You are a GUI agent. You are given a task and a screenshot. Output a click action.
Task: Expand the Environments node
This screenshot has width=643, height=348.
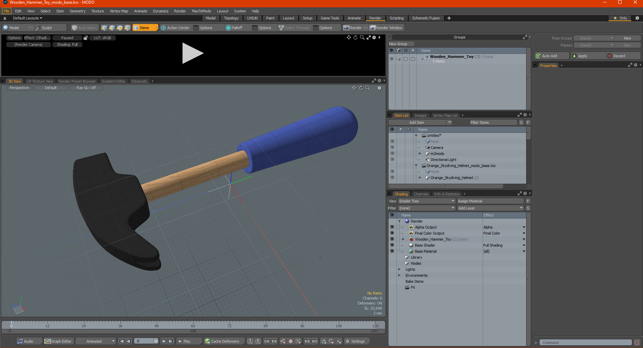click(399, 275)
